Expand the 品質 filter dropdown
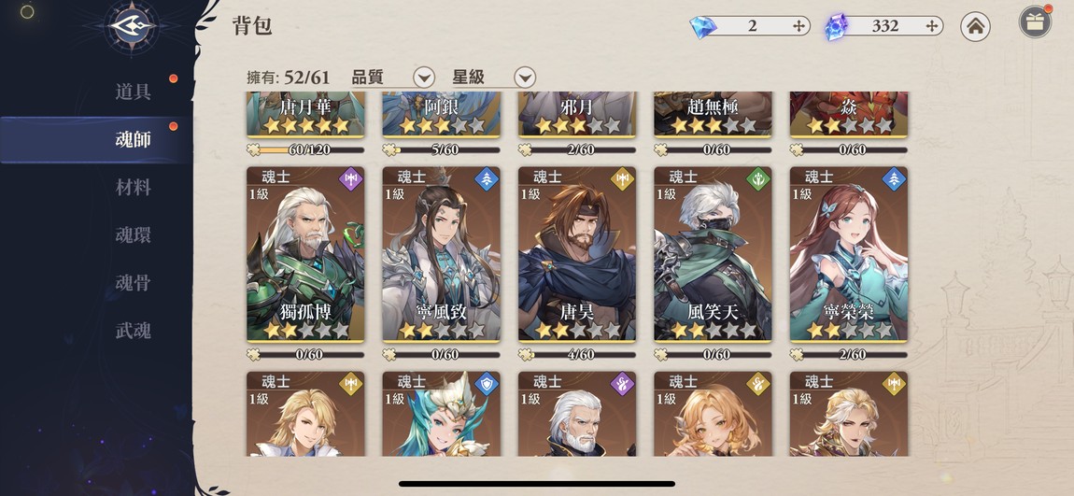The height and width of the screenshot is (496, 1074). (424, 78)
